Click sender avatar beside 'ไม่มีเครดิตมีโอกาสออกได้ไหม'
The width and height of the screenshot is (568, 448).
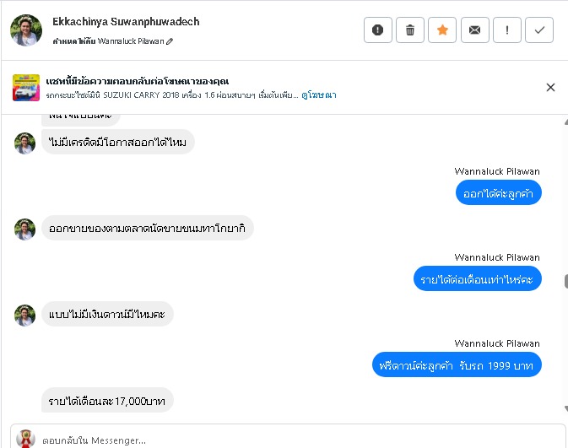click(24, 143)
